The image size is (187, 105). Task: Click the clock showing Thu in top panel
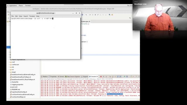[x=130, y=6]
